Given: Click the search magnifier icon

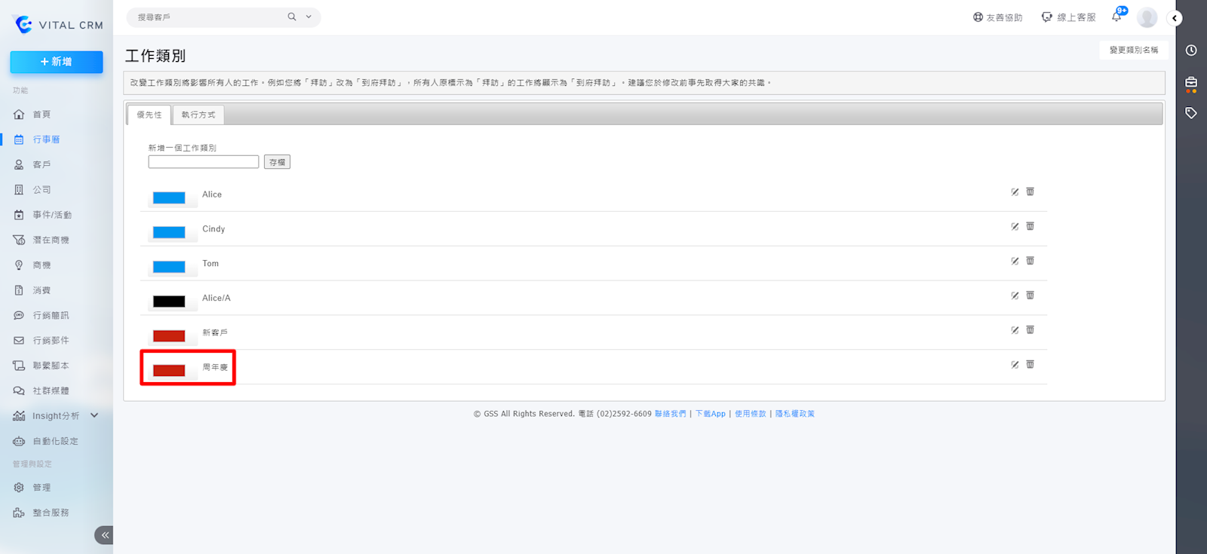Looking at the screenshot, I should 292,17.
